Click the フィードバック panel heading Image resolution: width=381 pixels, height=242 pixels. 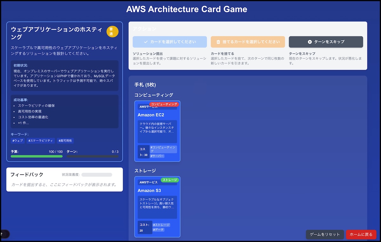27,175
